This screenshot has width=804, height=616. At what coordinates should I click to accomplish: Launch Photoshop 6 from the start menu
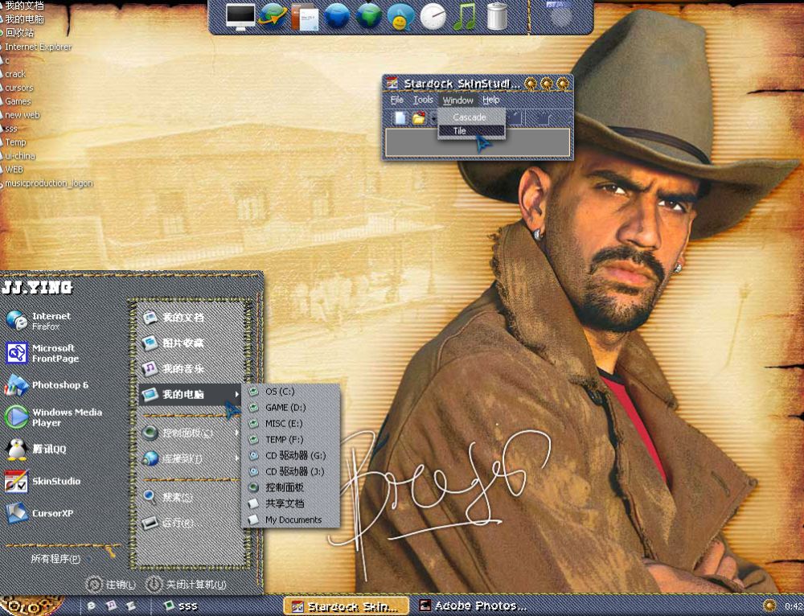click(x=59, y=385)
